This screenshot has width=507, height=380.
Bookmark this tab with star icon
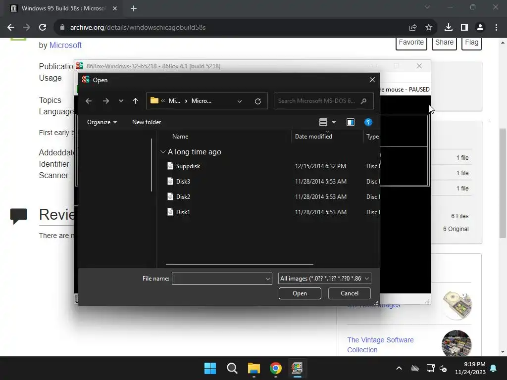point(429,28)
